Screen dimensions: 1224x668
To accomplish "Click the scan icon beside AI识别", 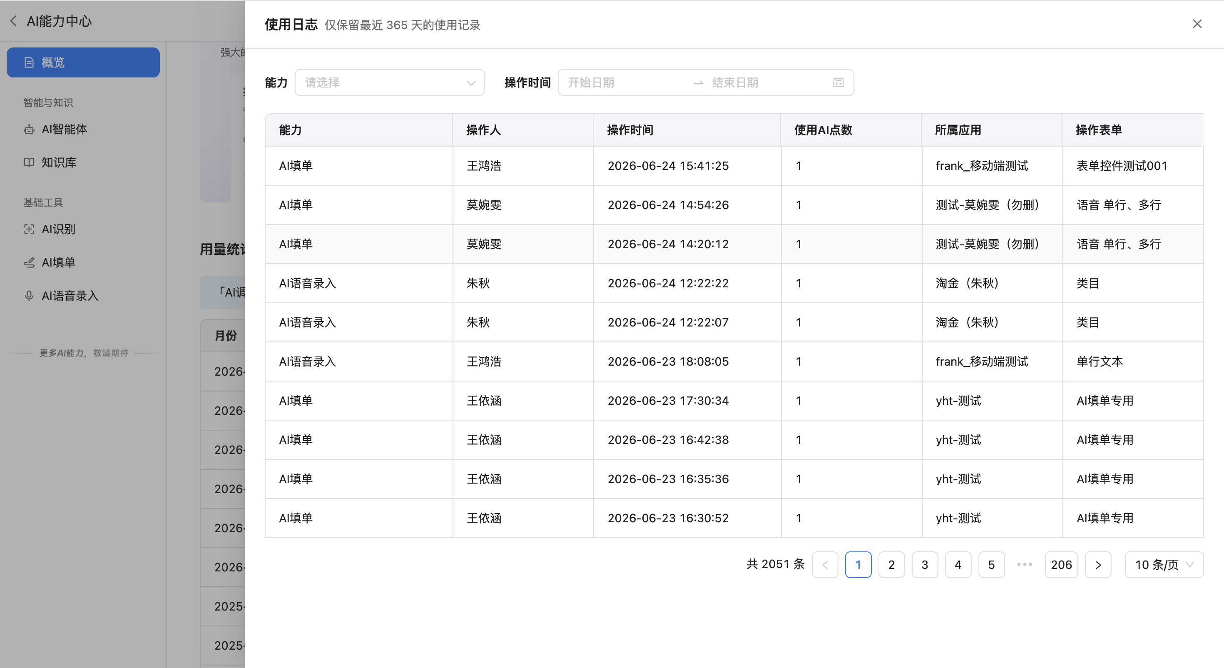I will [x=29, y=229].
